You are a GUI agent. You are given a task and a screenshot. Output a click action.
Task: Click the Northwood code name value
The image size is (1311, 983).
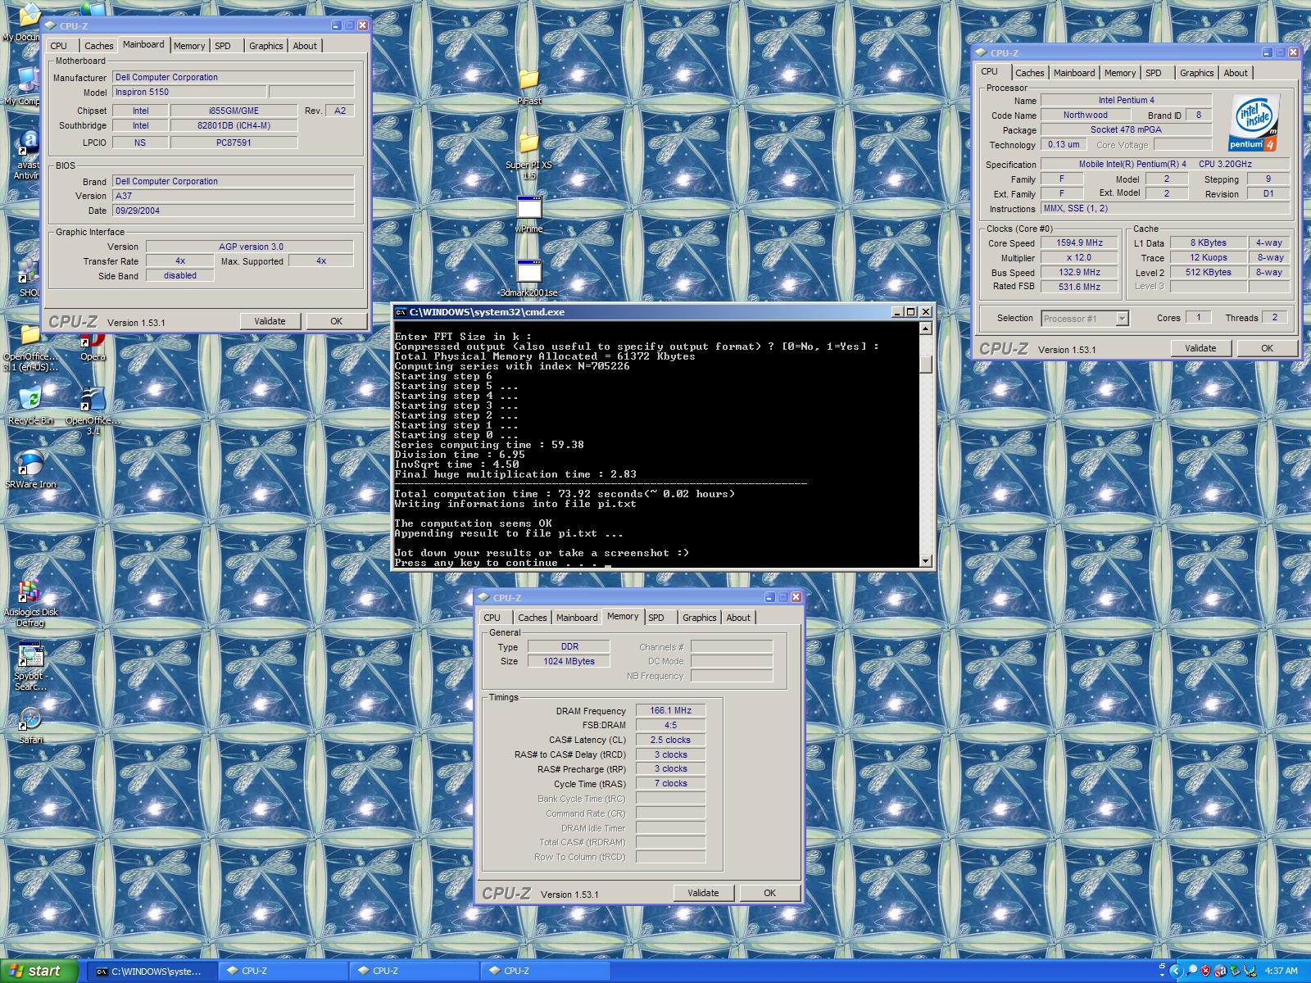pos(1086,116)
